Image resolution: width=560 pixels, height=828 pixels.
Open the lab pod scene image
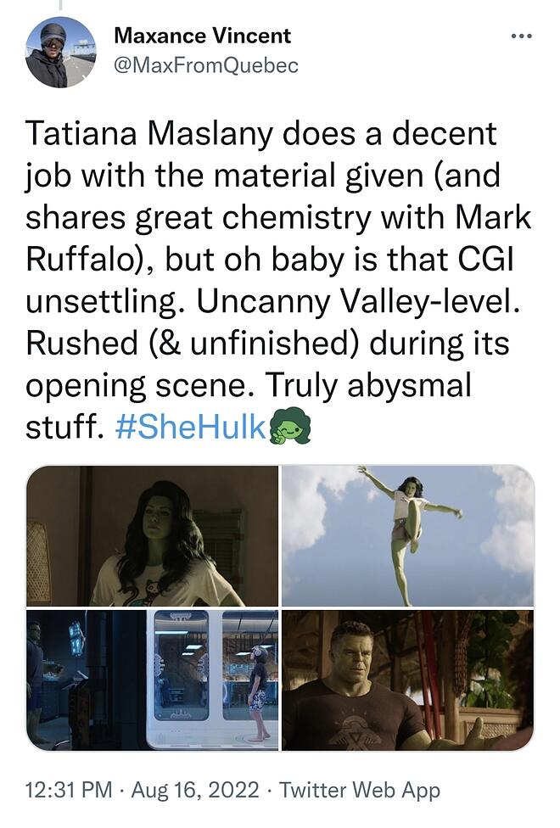(152, 680)
